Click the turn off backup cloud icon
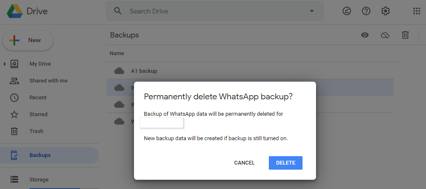This screenshot has width=426, height=189. click(385, 35)
